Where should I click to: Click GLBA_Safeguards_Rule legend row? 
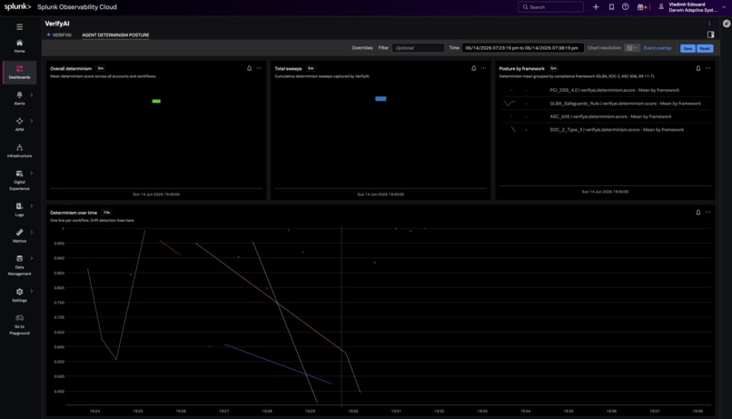[x=605, y=104]
